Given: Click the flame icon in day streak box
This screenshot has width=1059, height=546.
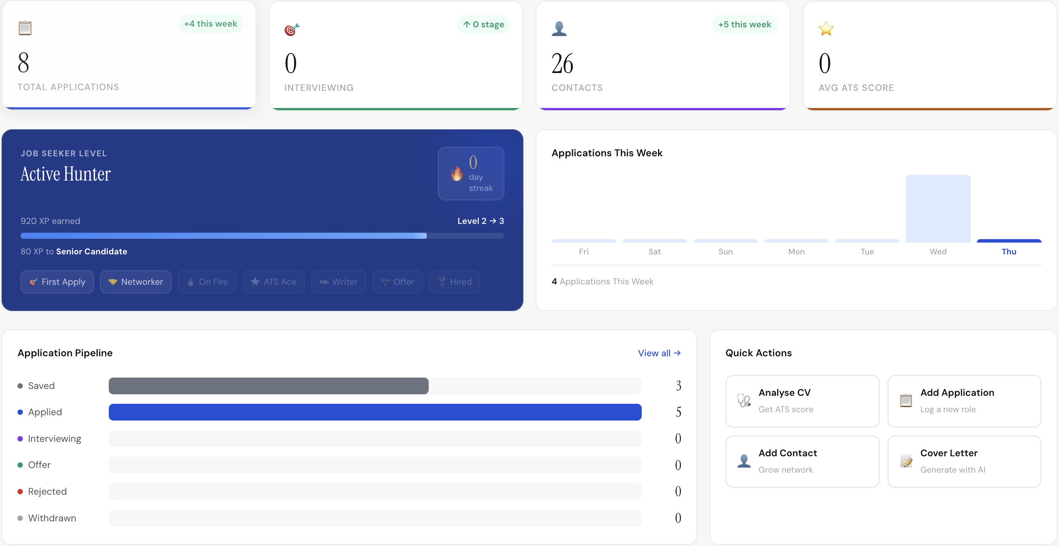Looking at the screenshot, I should (x=457, y=174).
